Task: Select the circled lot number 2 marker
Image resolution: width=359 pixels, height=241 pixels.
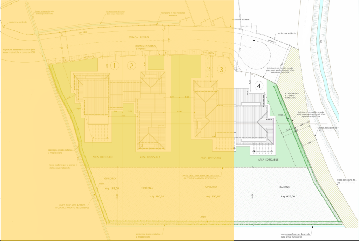Action: [x=131, y=65]
